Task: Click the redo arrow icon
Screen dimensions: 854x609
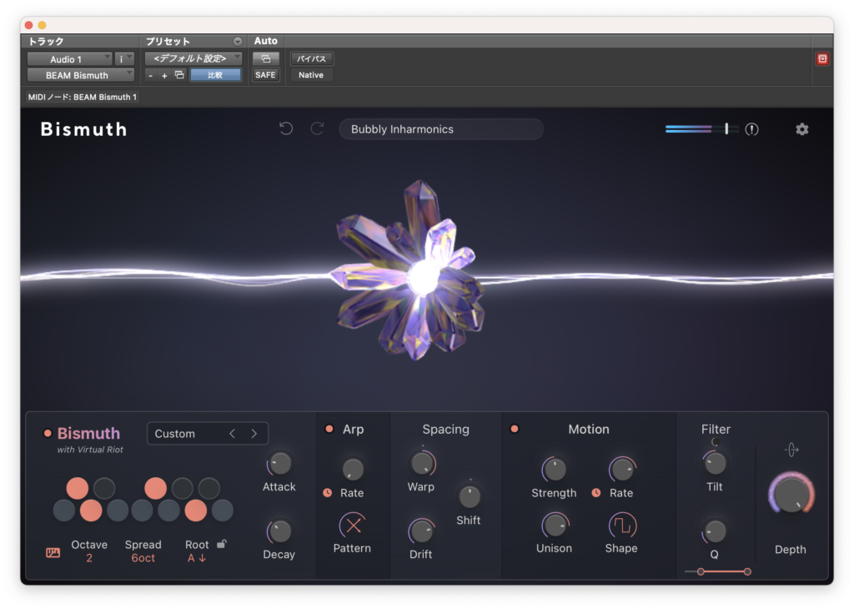Action: click(x=317, y=129)
